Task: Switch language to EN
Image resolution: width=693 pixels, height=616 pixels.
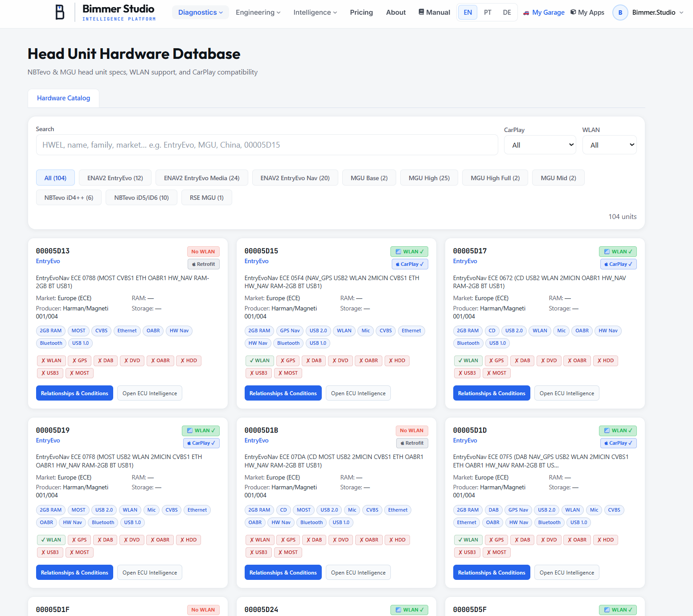Action: (468, 12)
